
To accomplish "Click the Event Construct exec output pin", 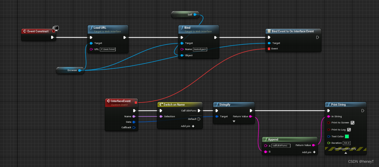I will (52, 37).
